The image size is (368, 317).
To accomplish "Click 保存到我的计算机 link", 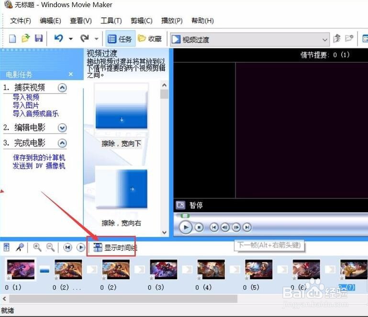I will (39, 158).
